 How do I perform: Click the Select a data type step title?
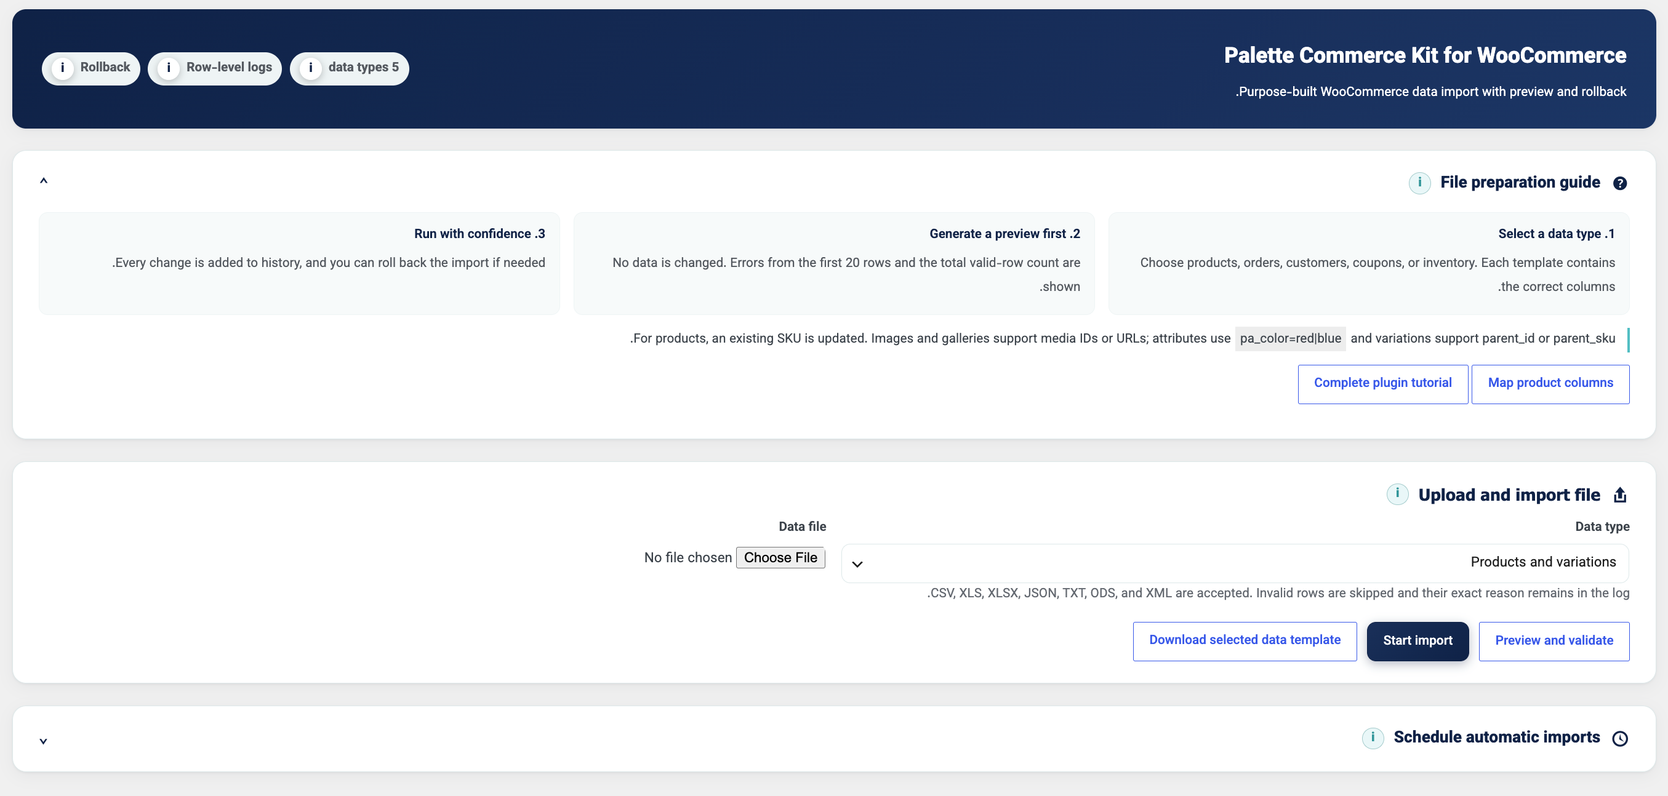tap(1556, 234)
